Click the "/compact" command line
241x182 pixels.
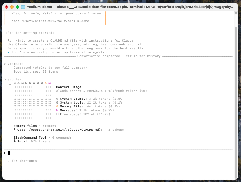[x=15, y=64]
